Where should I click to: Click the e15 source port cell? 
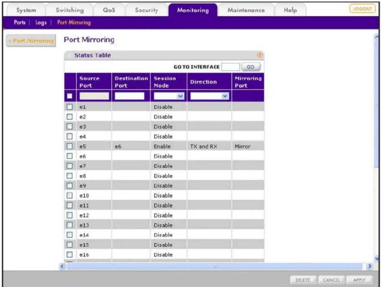[x=94, y=245]
